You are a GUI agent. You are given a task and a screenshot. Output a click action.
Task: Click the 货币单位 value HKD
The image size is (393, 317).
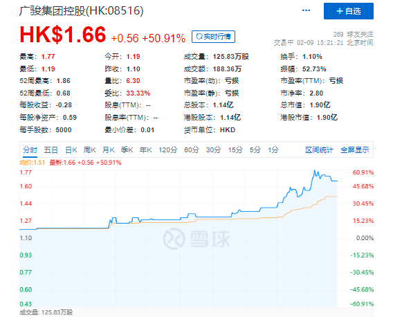(228, 130)
